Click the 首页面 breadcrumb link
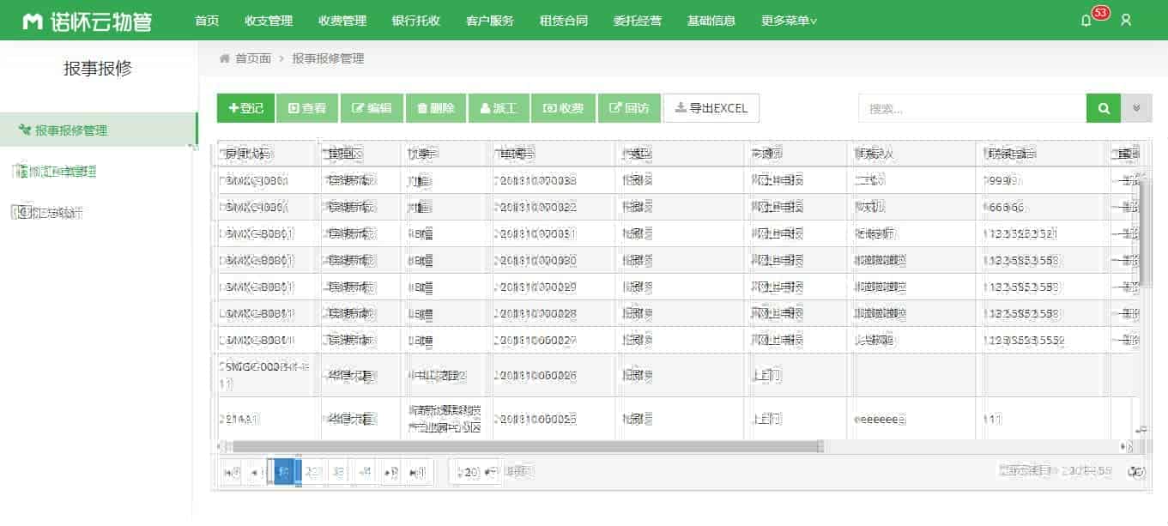The height and width of the screenshot is (526, 1168). pos(253,58)
